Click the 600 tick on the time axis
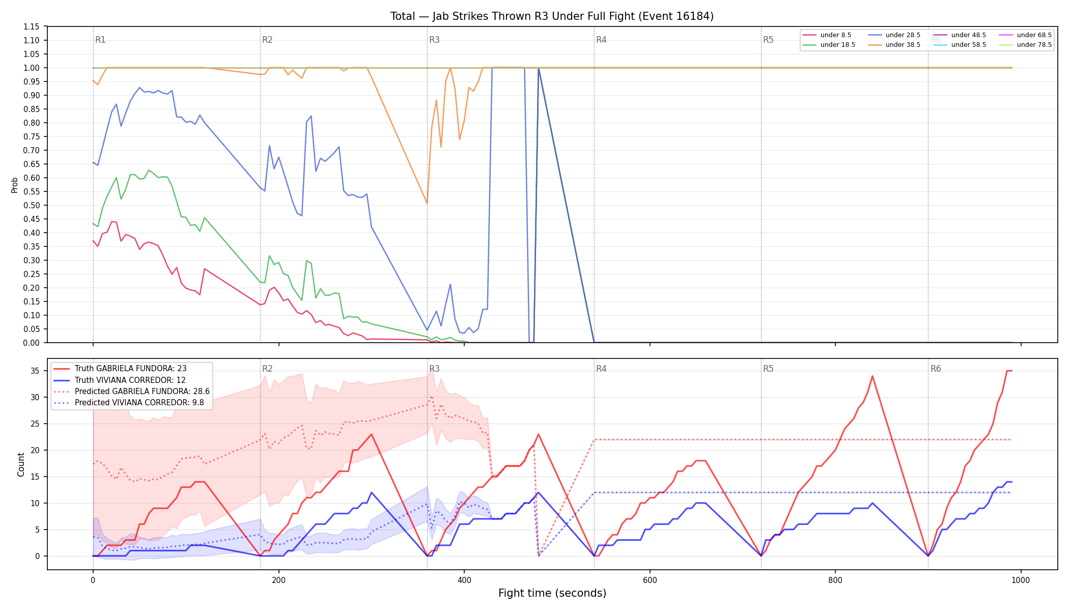Screen dimensions: 1069x611 coord(650,580)
